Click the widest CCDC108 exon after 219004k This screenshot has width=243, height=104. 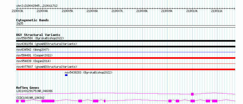[48, 101]
